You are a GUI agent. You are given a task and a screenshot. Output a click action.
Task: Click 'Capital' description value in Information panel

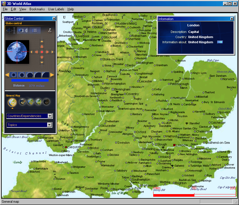(x=194, y=32)
